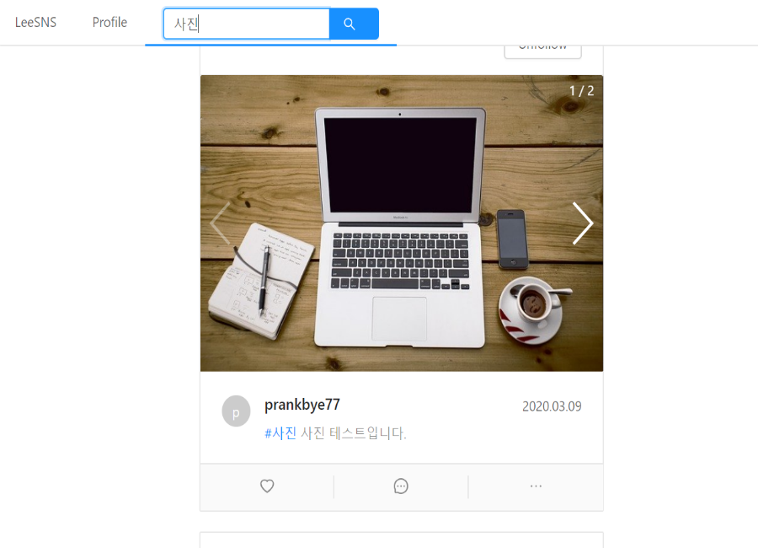Go to previous photo with left chevron
Image resolution: width=758 pixels, height=548 pixels.
(220, 223)
